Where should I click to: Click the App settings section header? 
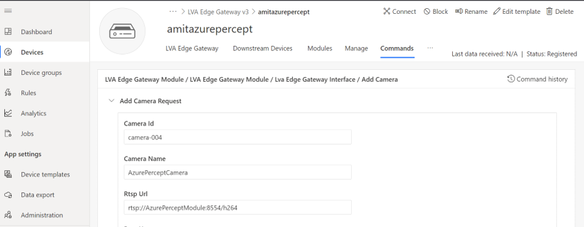tap(23, 154)
